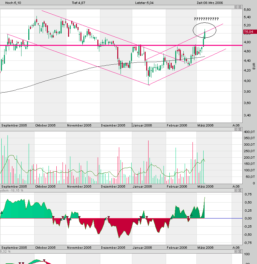The width and height of the screenshot is (257, 264).
Task: Click the 4,60 price axis label
Action: 247,51
